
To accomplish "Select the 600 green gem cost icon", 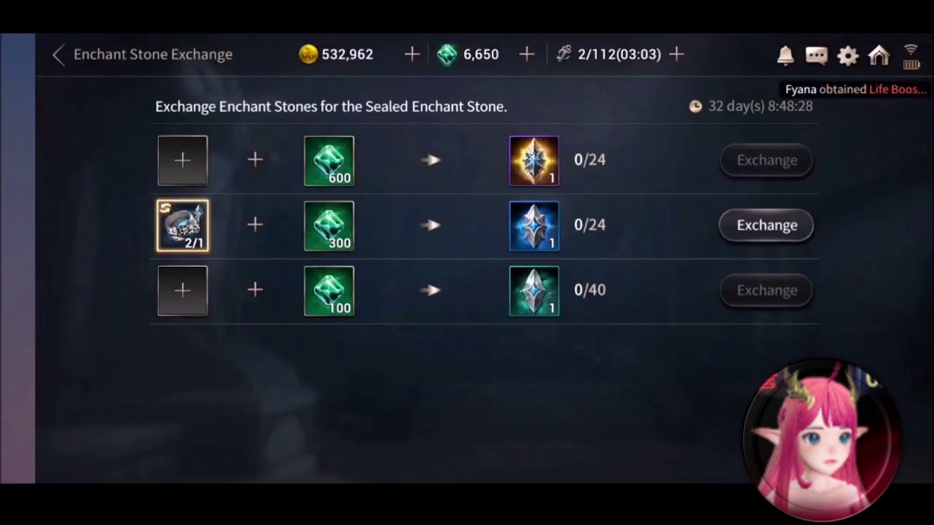I will pos(329,160).
